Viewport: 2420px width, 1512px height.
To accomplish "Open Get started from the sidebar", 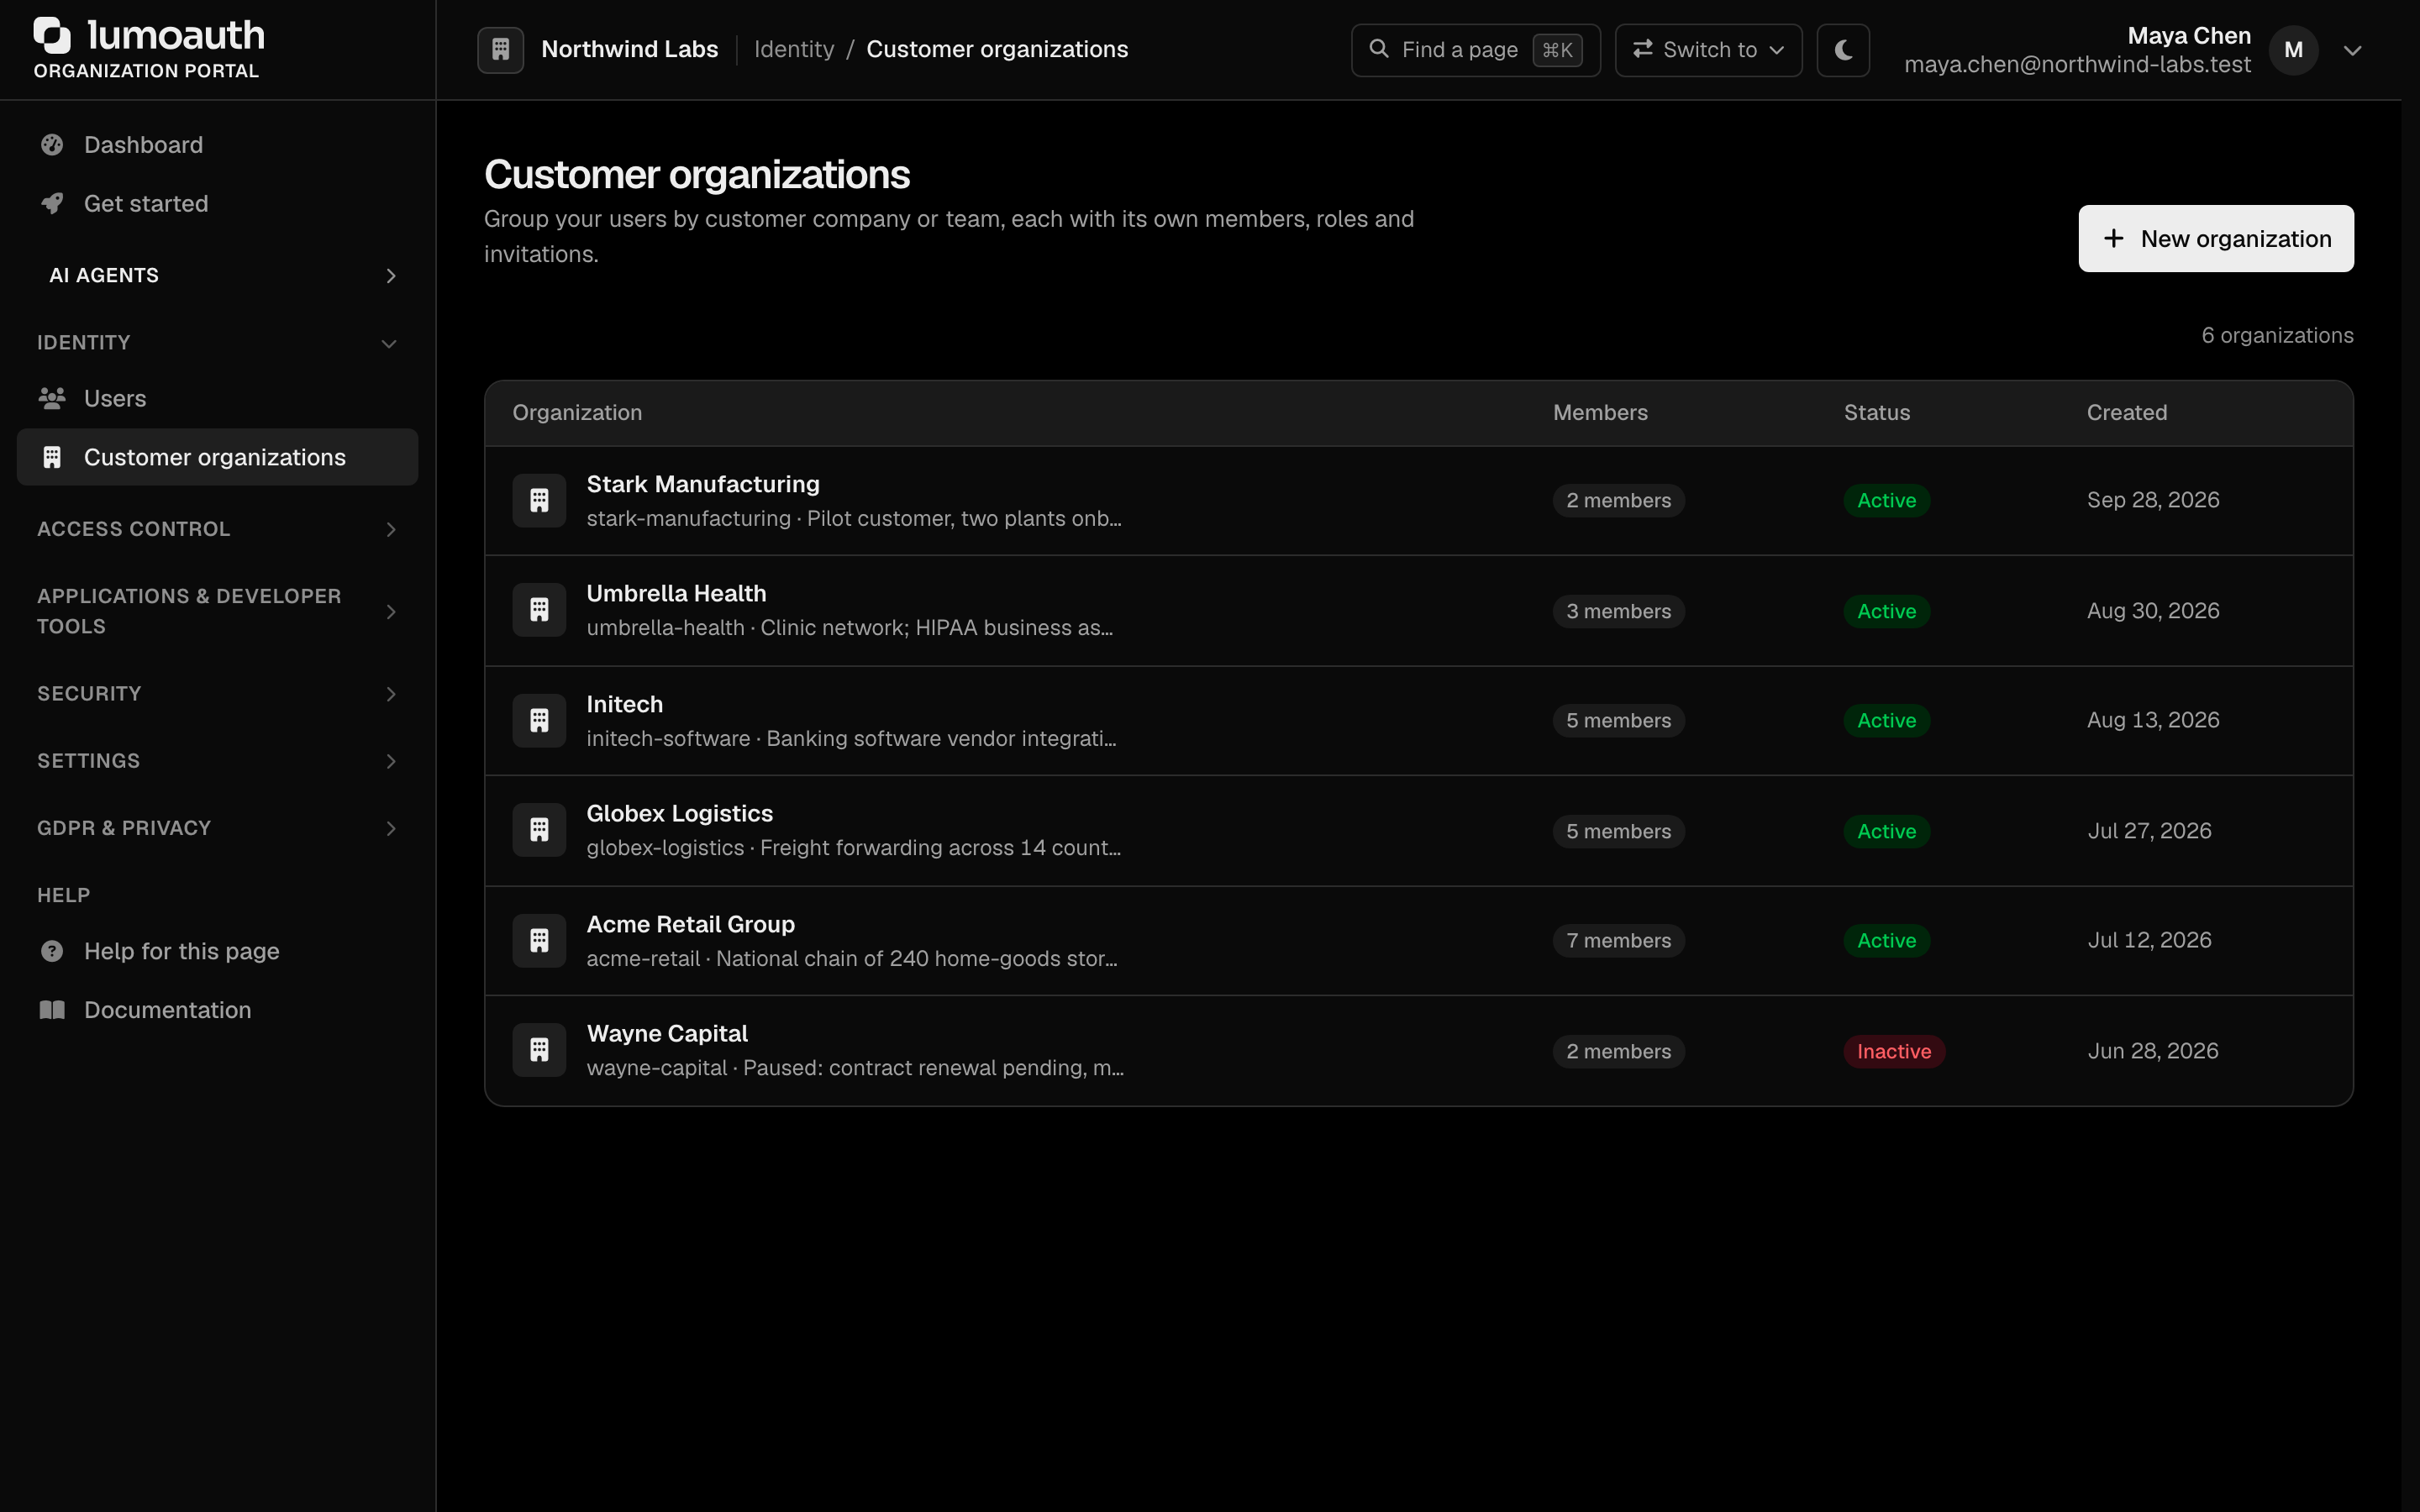I will click(218, 204).
